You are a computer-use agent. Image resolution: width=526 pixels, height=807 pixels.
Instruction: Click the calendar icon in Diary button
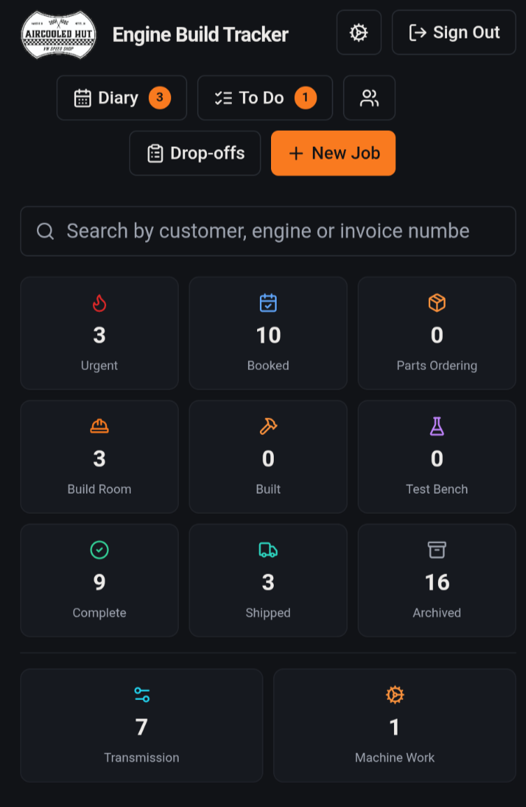[x=82, y=98]
